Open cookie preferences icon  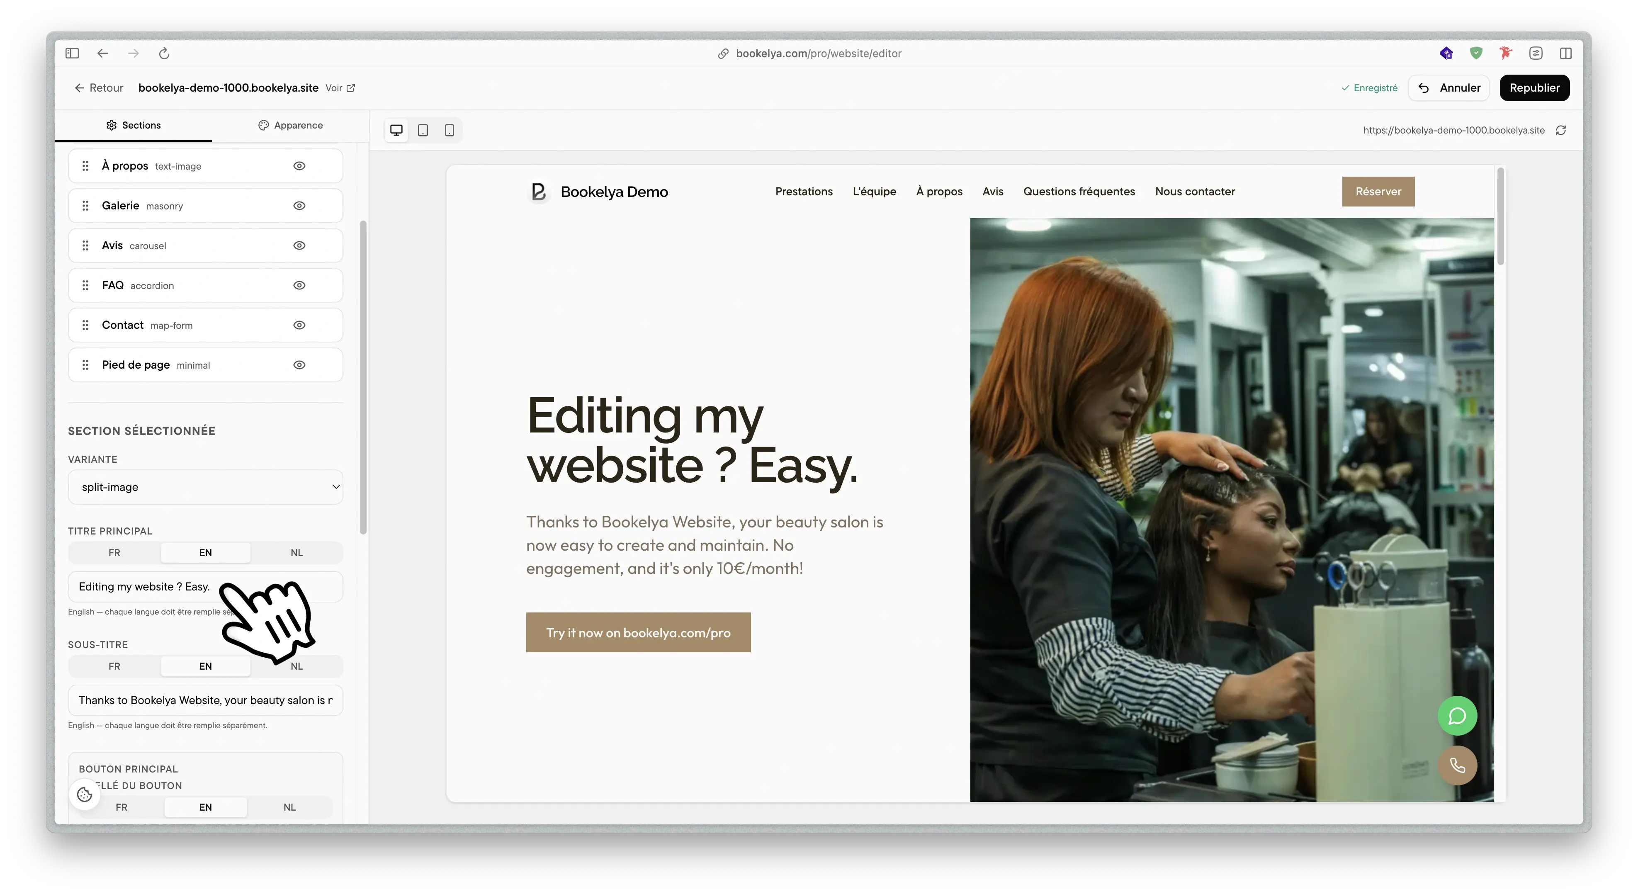tap(85, 794)
